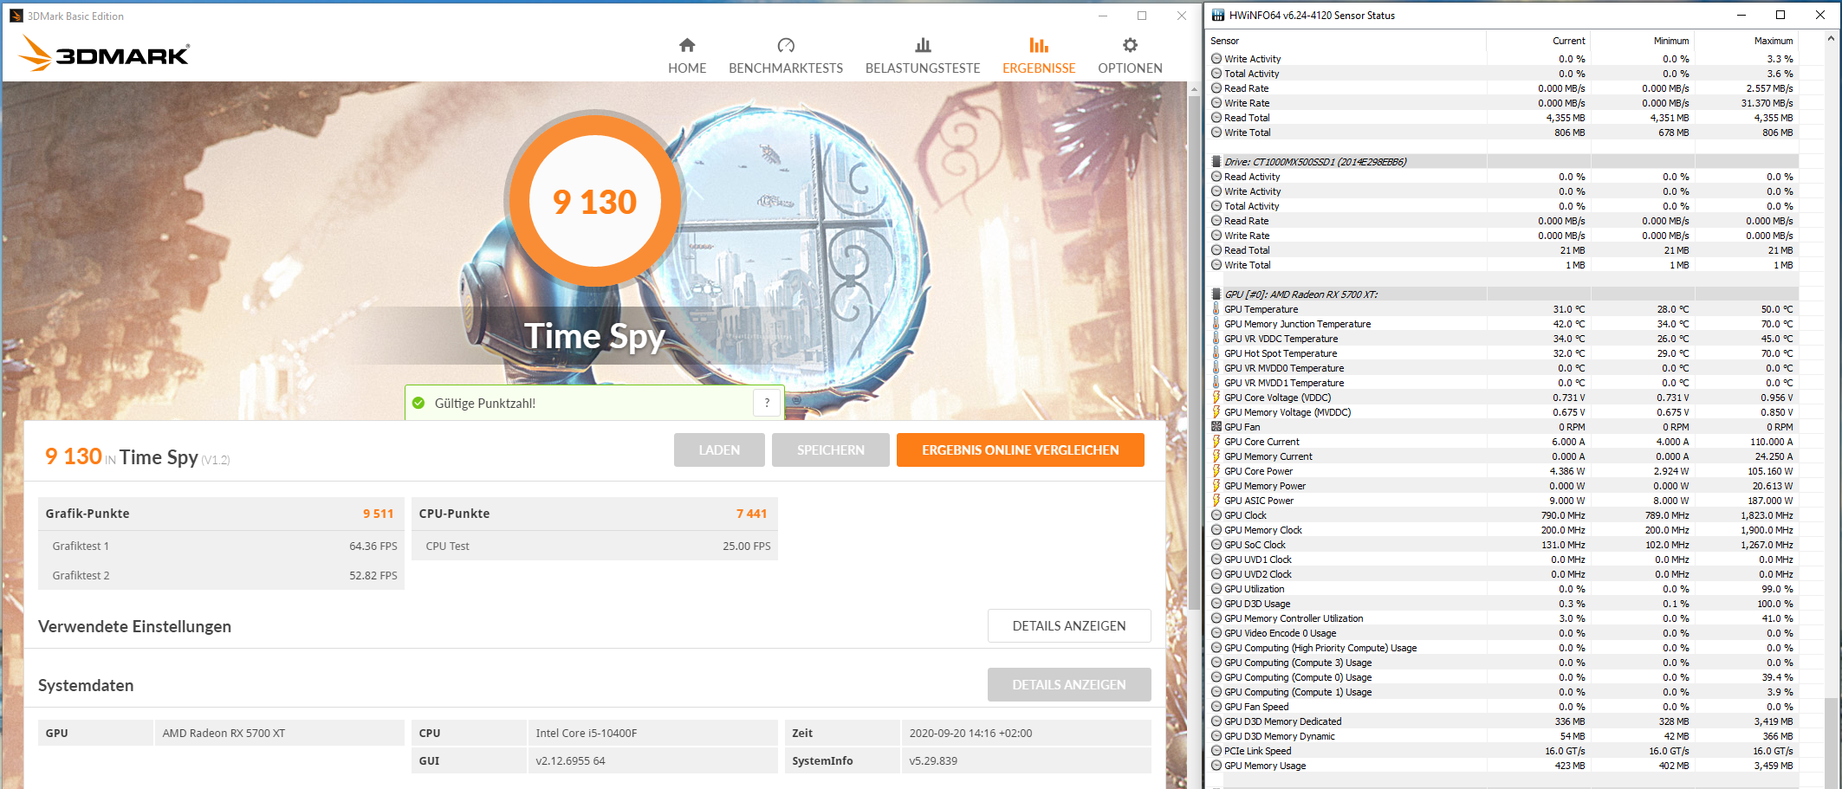Click the Current column header in HWiNFO
This screenshot has height=789, width=1842.
[x=1539, y=41]
